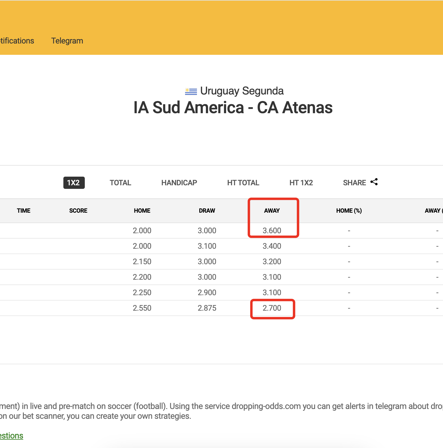Screen dimensions: 443x448
Task: Open the Notifications link in header
Action: 17,41
